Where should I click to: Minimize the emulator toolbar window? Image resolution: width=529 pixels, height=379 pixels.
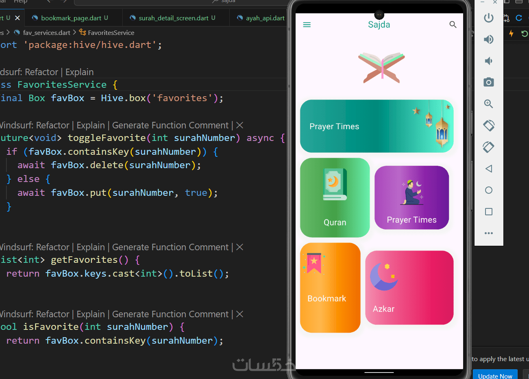point(482,2)
